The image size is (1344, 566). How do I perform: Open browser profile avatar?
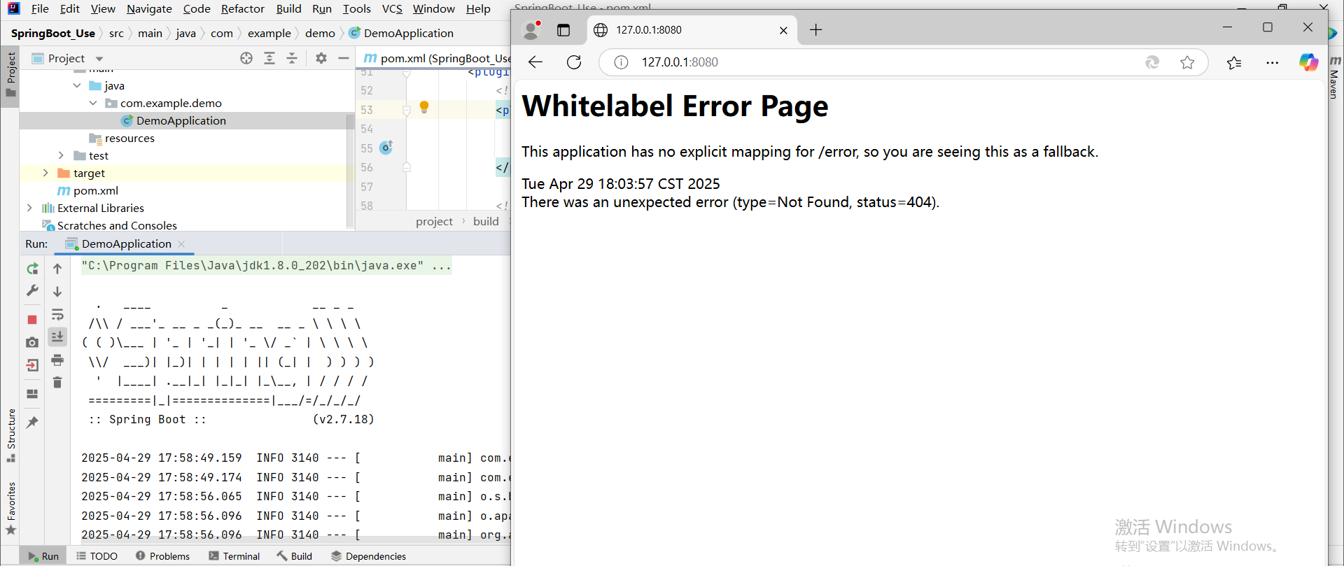pyautogui.click(x=532, y=29)
